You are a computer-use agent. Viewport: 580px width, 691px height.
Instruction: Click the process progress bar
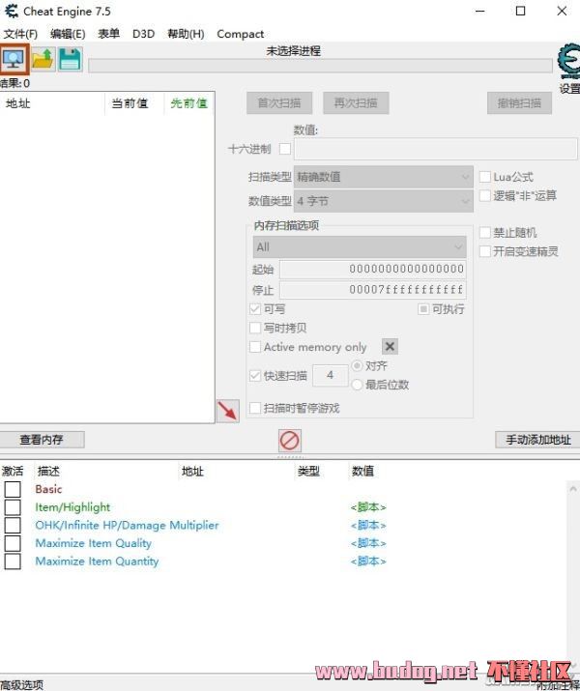point(320,66)
